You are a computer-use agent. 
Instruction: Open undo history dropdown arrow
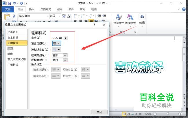click(18, 3)
